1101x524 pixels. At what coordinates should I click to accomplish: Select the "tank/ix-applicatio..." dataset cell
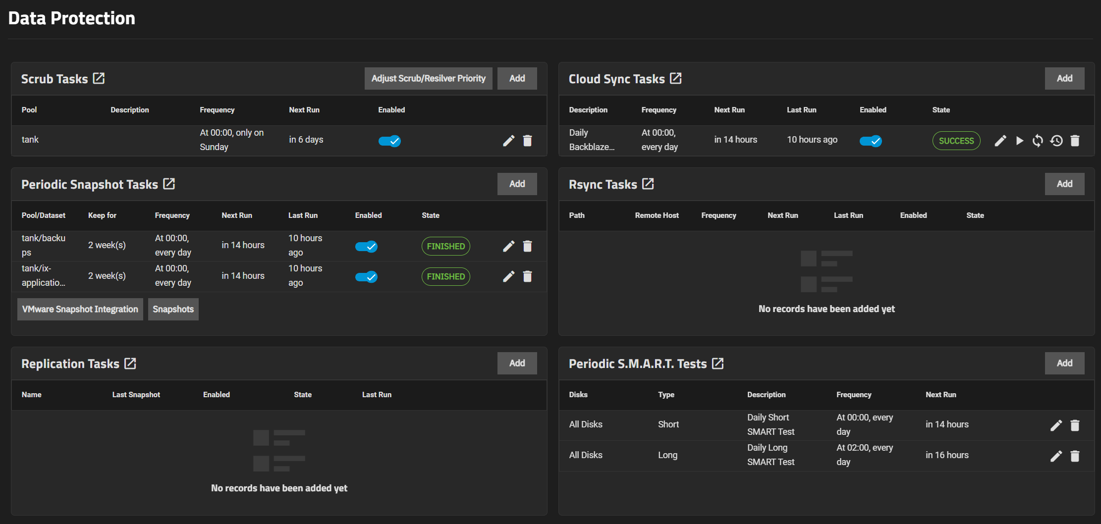point(44,275)
